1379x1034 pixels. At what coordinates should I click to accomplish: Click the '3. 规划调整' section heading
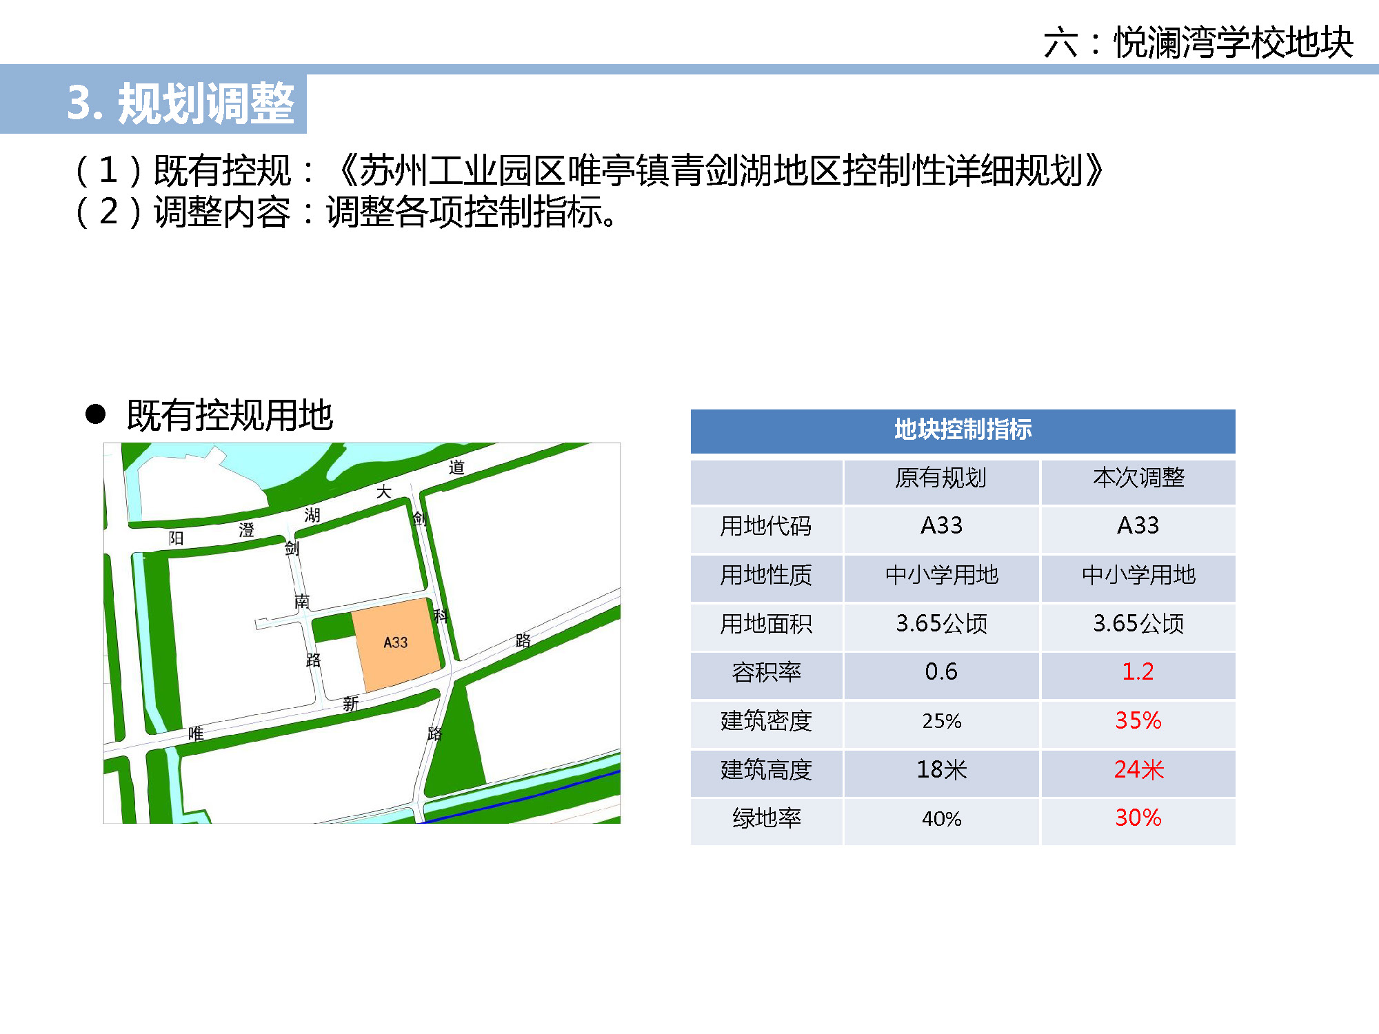(181, 103)
